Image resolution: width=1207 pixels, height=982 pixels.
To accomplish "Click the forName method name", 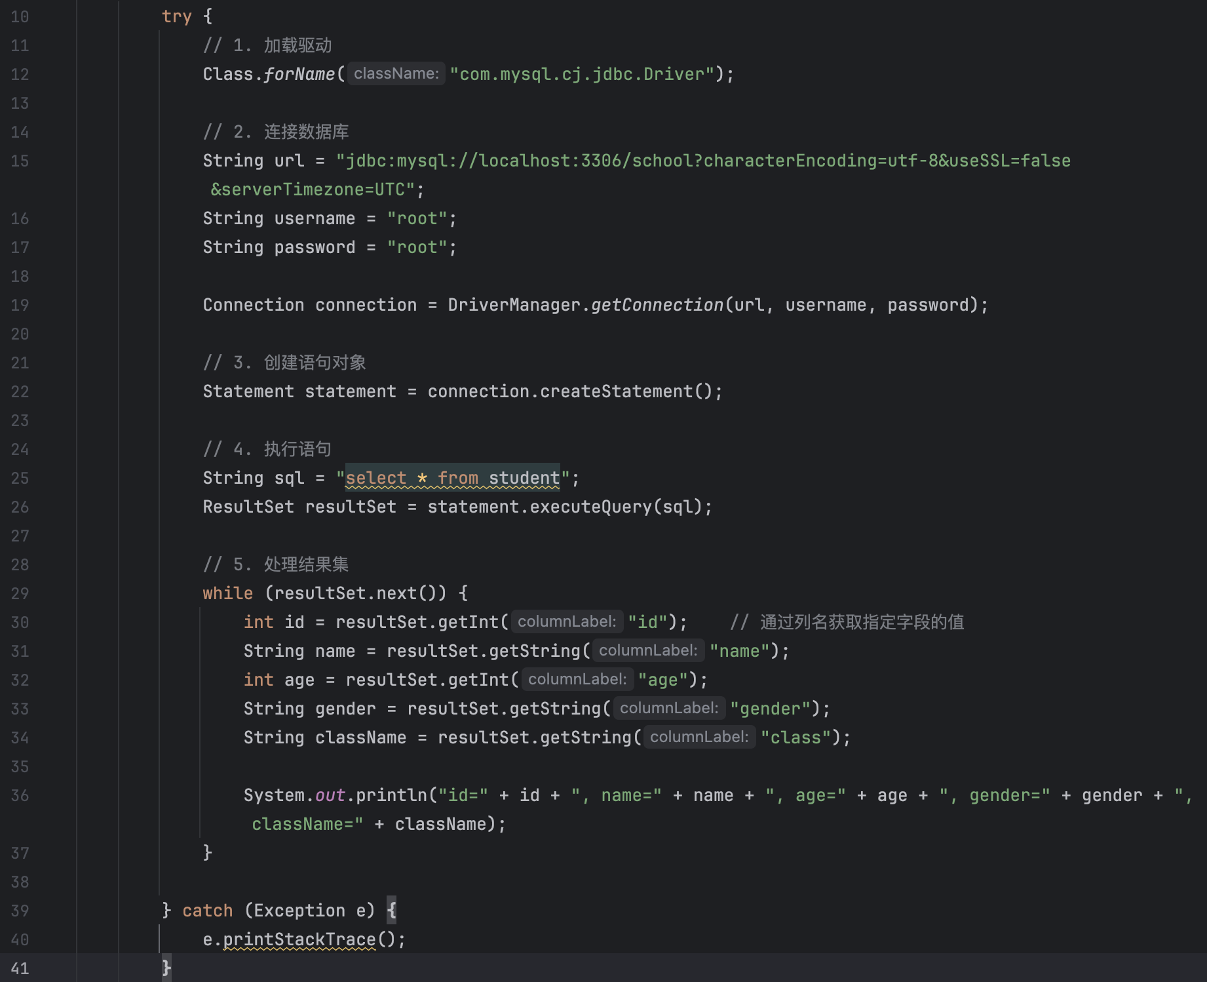I will 299,74.
